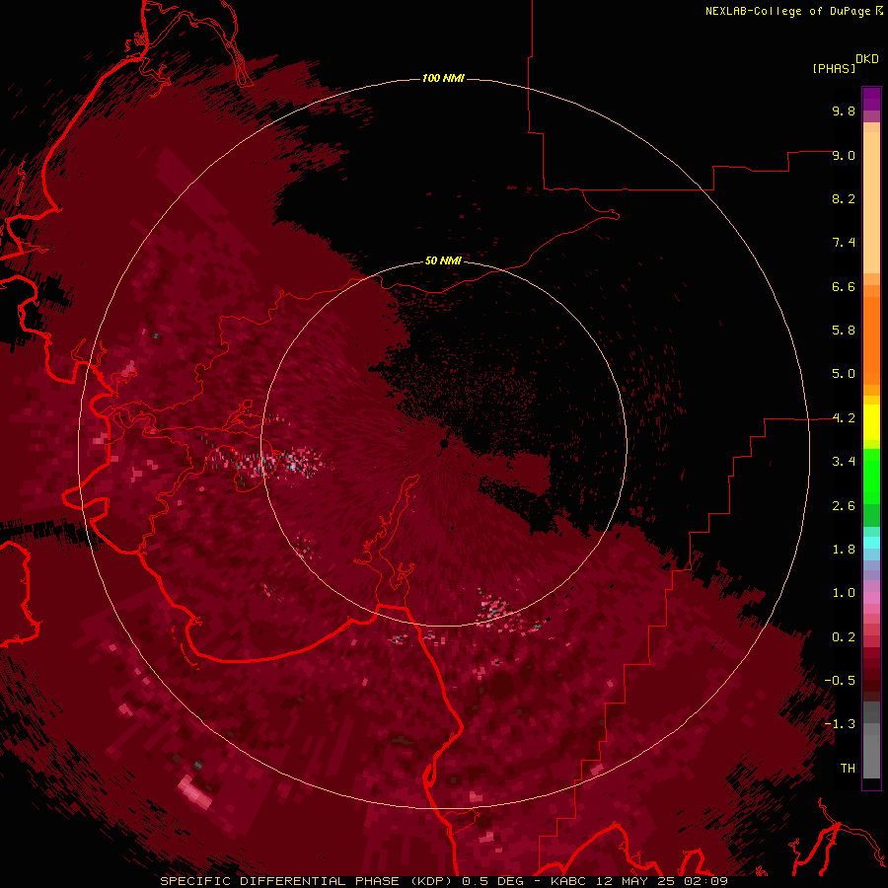Click the -0.5 value on the color scale
The image size is (888, 888).
point(840,681)
